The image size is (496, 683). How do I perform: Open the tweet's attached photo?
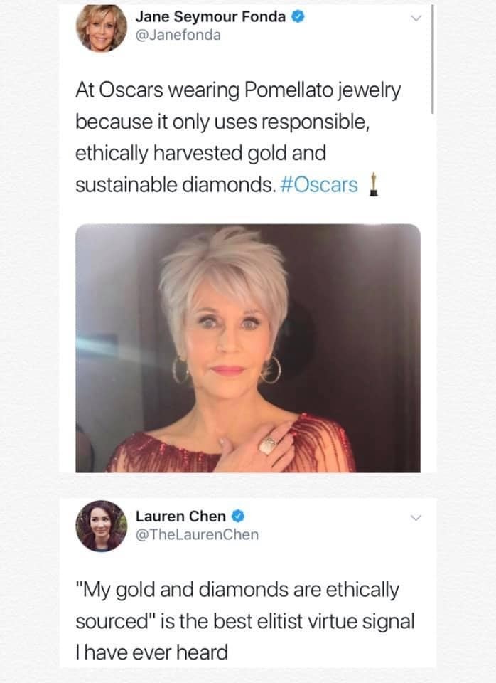pos(248,348)
